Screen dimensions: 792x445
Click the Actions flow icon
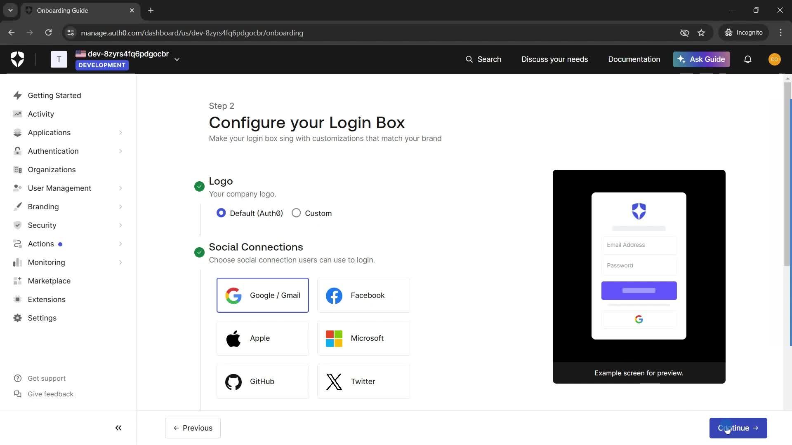click(17, 244)
